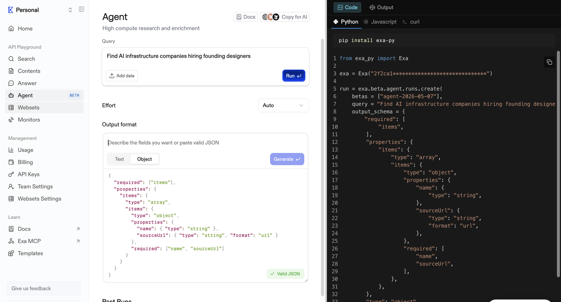Switch to the Output tab

click(381, 7)
